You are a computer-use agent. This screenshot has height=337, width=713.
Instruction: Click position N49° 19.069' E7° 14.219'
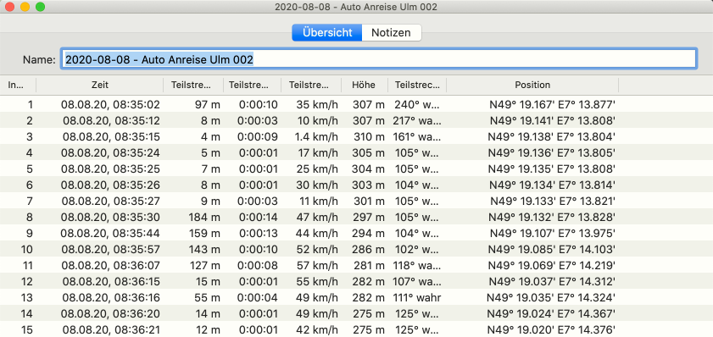click(x=552, y=265)
